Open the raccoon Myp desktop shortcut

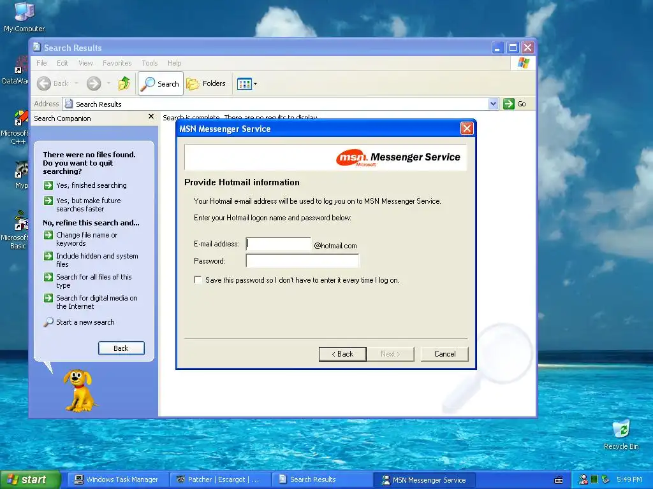coord(21,175)
